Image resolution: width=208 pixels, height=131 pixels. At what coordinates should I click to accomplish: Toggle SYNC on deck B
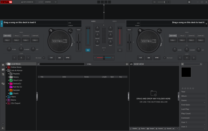(157, 58)
